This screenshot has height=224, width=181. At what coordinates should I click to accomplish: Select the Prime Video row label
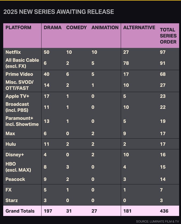pos(19,74)
